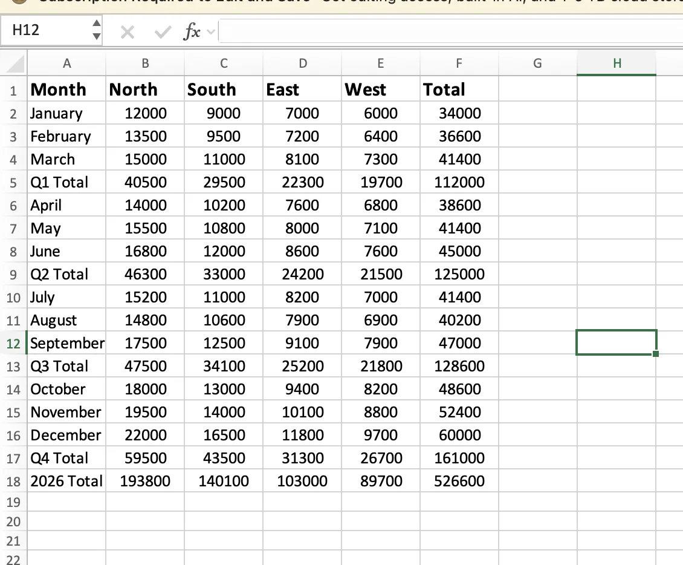Viewport: 683px width, 565px height.
Task: Click the "East" header cell
Action: point(303,90)
